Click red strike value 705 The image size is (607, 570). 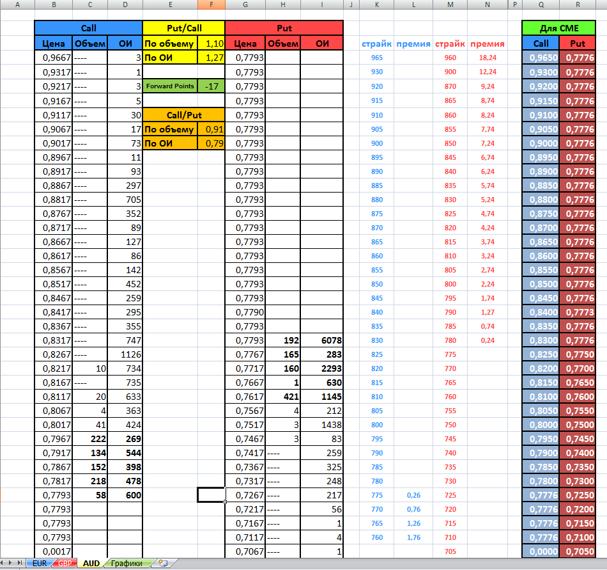pos(450,551)
